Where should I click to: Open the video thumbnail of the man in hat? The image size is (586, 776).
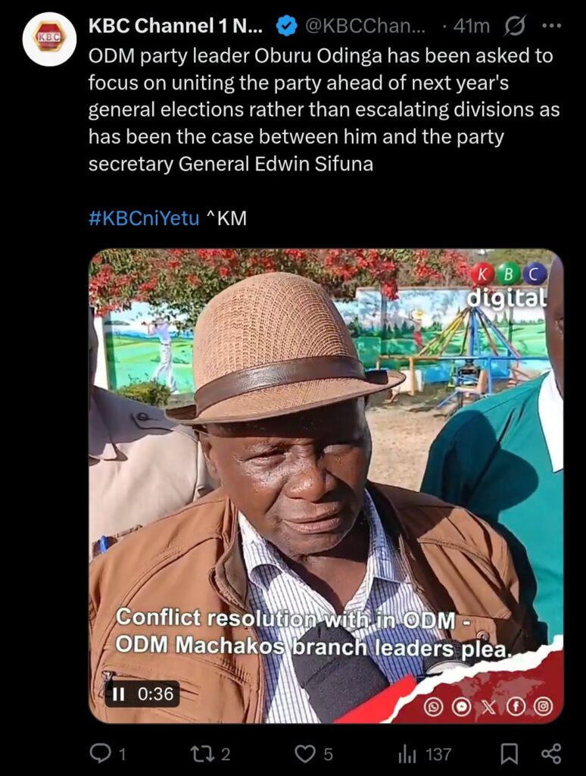[x=326, y=486]
